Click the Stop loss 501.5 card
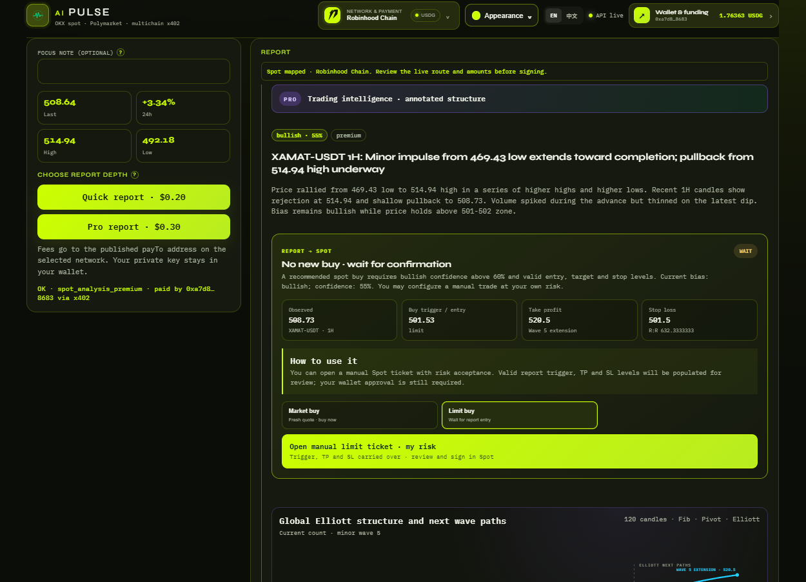This screenshot has width=806, height=582. tap(700, 320)
